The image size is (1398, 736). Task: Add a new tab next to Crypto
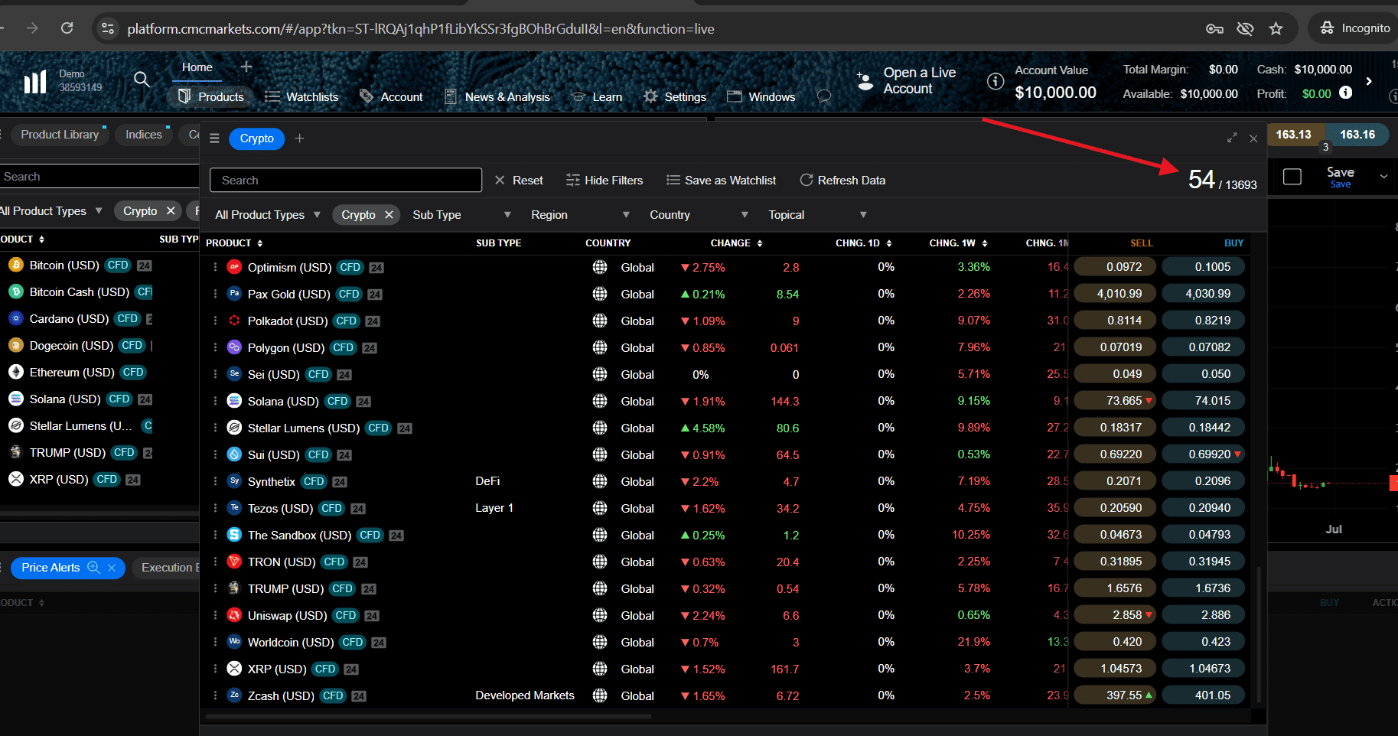coord(299,138)
